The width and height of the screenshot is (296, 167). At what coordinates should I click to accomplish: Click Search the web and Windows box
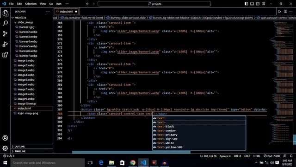[48, 163]
